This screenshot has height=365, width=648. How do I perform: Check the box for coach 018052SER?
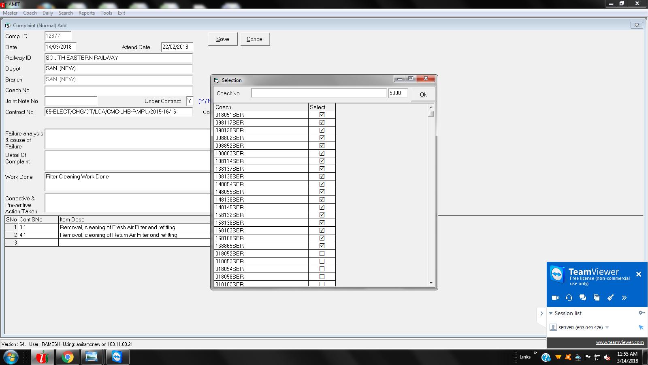322,253
